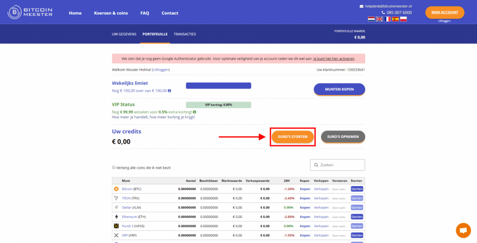Click the Stellar coin icon
Screen dimensions: 477x243
pos(116,208)
